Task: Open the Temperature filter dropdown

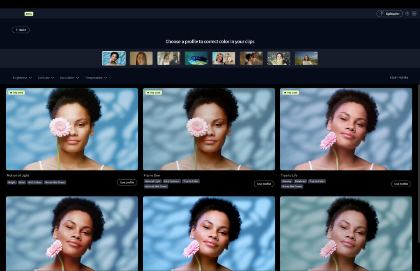Action: pos(96,78)
